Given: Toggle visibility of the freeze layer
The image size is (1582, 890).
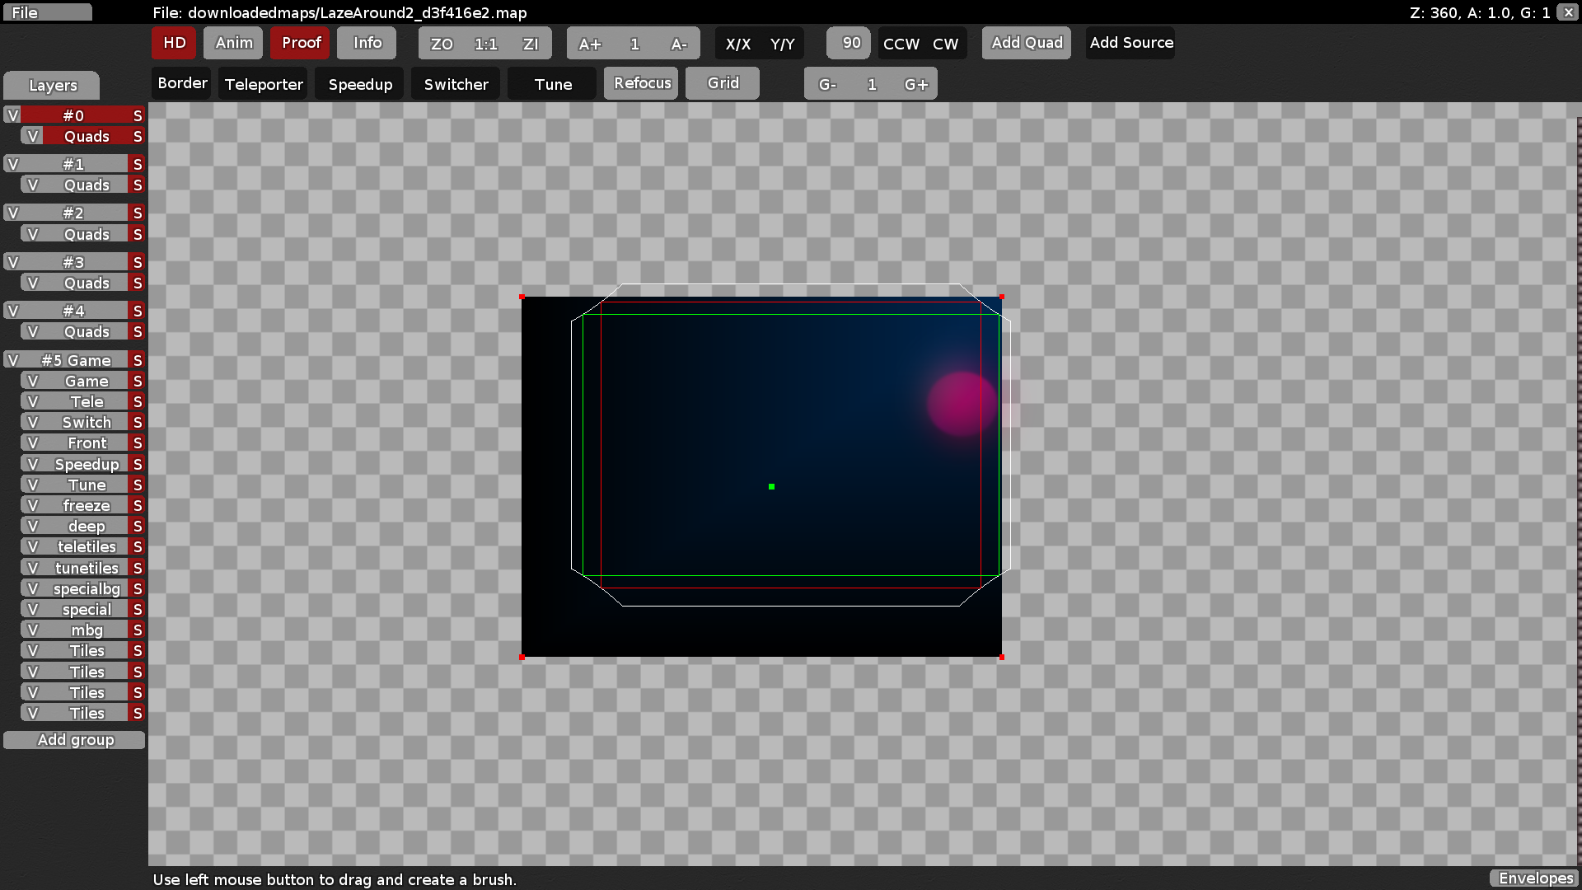Looking at the screenshot, I should point(32,504).
